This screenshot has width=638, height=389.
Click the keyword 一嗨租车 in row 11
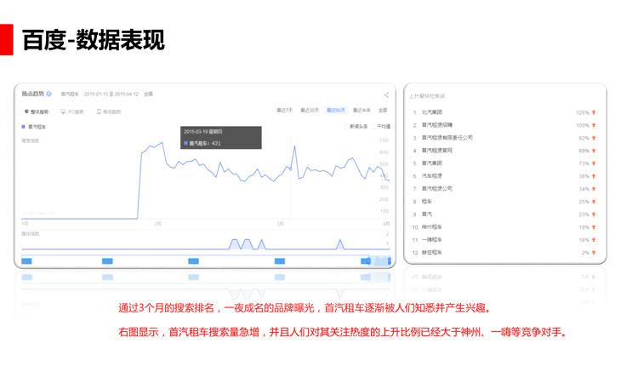[431, 239]
